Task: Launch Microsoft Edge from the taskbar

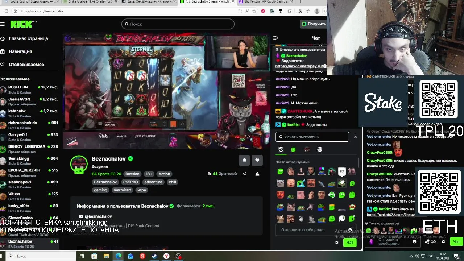Action: point(119,256)
